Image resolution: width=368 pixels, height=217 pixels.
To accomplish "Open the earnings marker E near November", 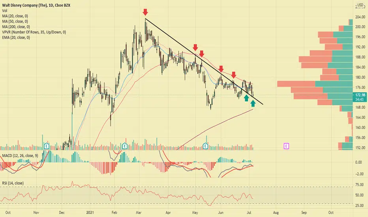I will [47, 146].
